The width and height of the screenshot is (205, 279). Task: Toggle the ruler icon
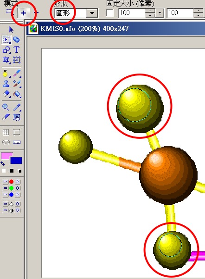[17, 142]
